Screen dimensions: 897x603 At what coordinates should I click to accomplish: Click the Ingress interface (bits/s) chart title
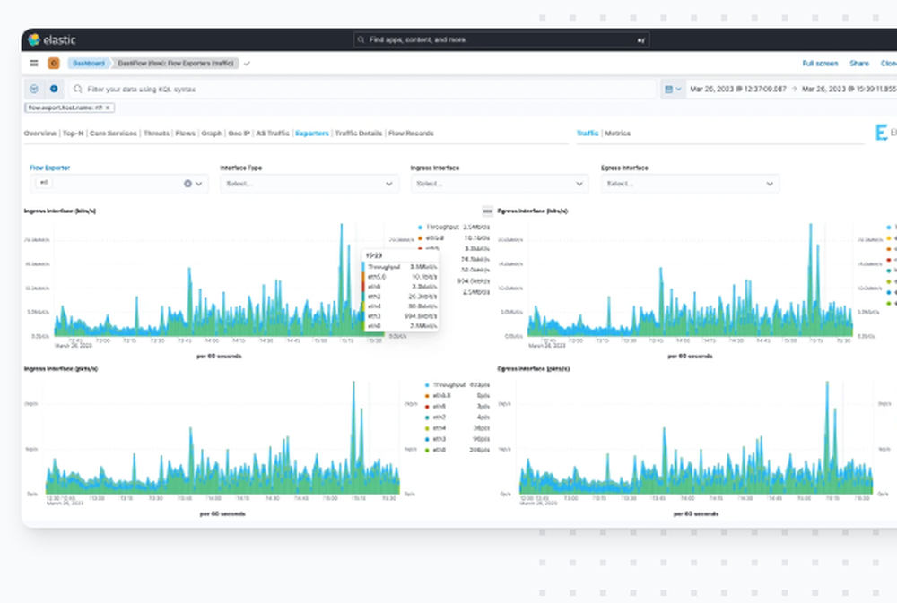pos(60,211)
